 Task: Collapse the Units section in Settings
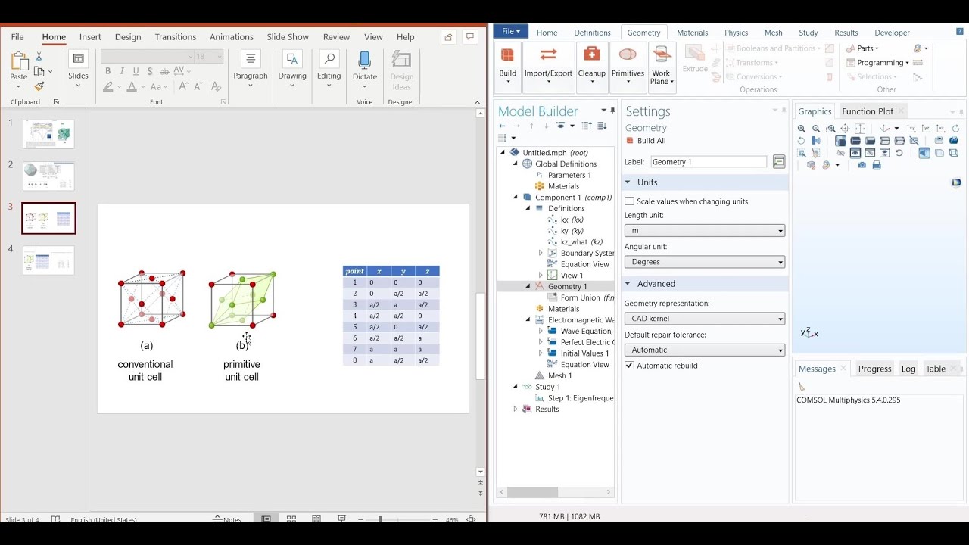coord(628,182)
